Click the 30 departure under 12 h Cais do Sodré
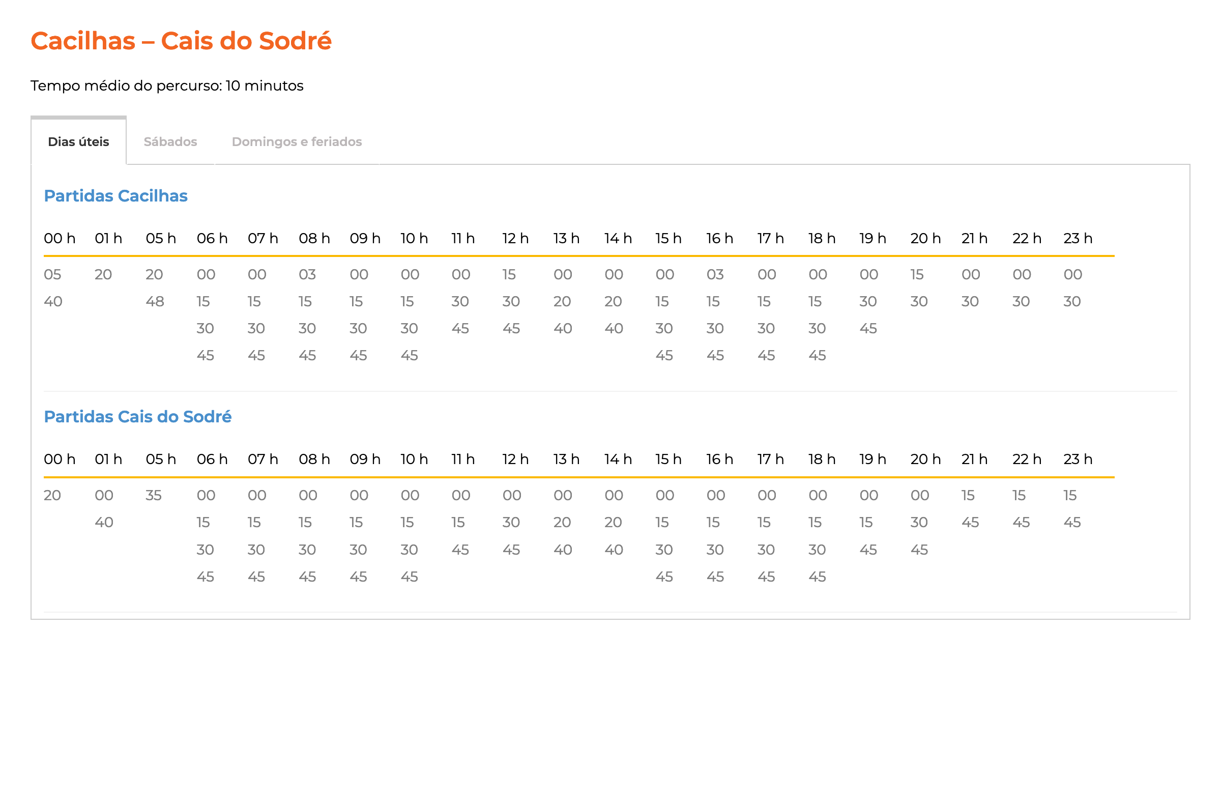Viewport: 1221px width, 804px height. [x=511, y=522]
